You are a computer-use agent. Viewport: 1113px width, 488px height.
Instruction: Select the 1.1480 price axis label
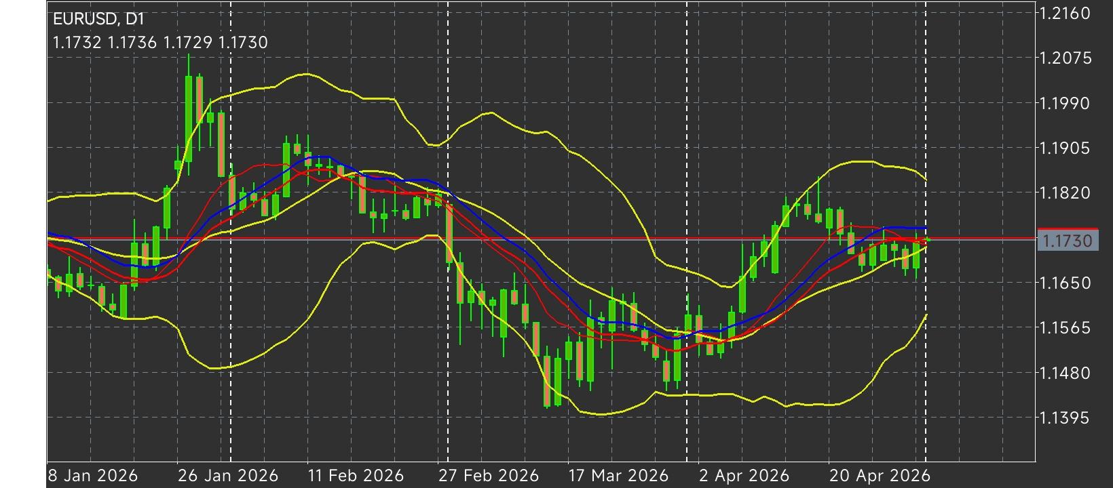1066,372
